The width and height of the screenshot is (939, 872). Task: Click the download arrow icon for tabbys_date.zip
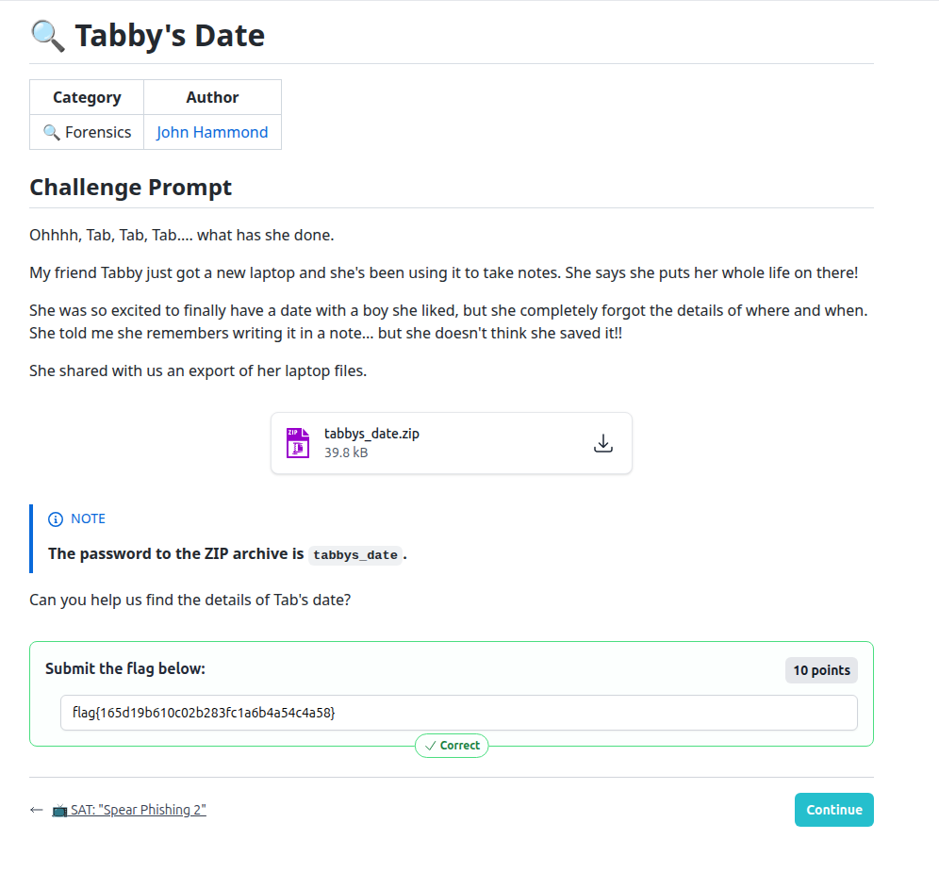[603, 442]
